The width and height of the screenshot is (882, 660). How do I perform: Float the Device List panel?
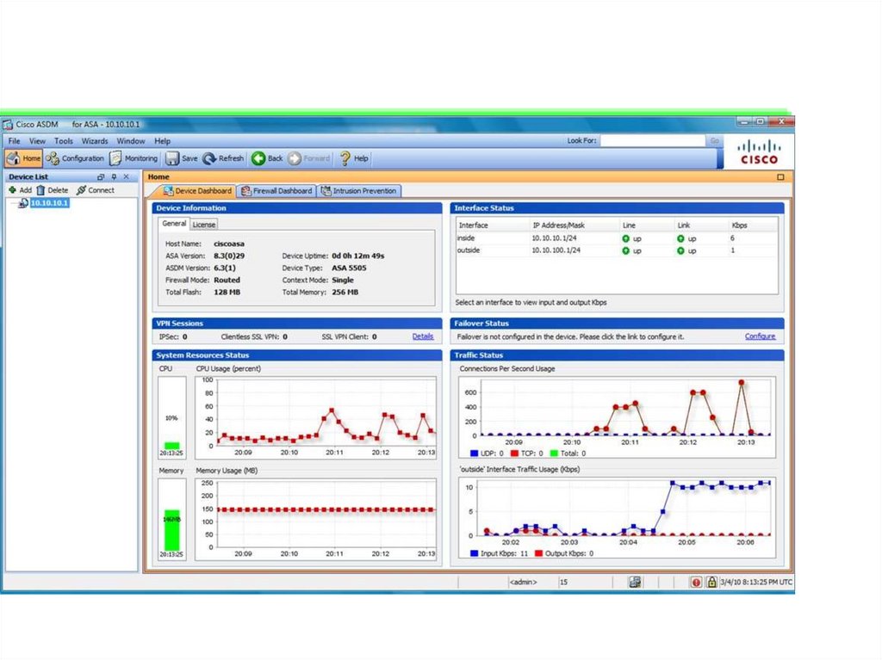(x=101, y=176)
